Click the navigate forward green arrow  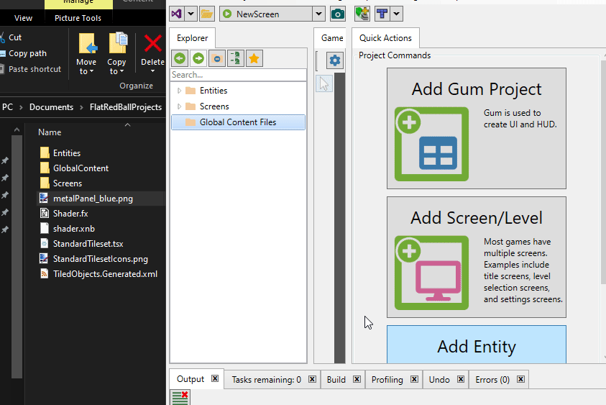coord(198,59)
